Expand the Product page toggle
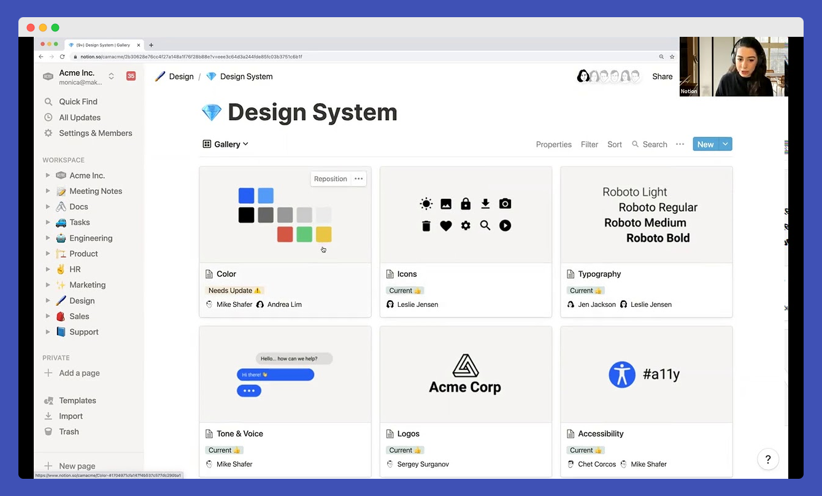822x496 pixels. pos(48,254)
